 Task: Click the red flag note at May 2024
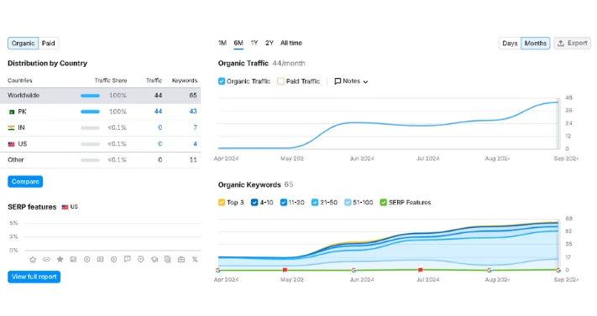(285, 270)
